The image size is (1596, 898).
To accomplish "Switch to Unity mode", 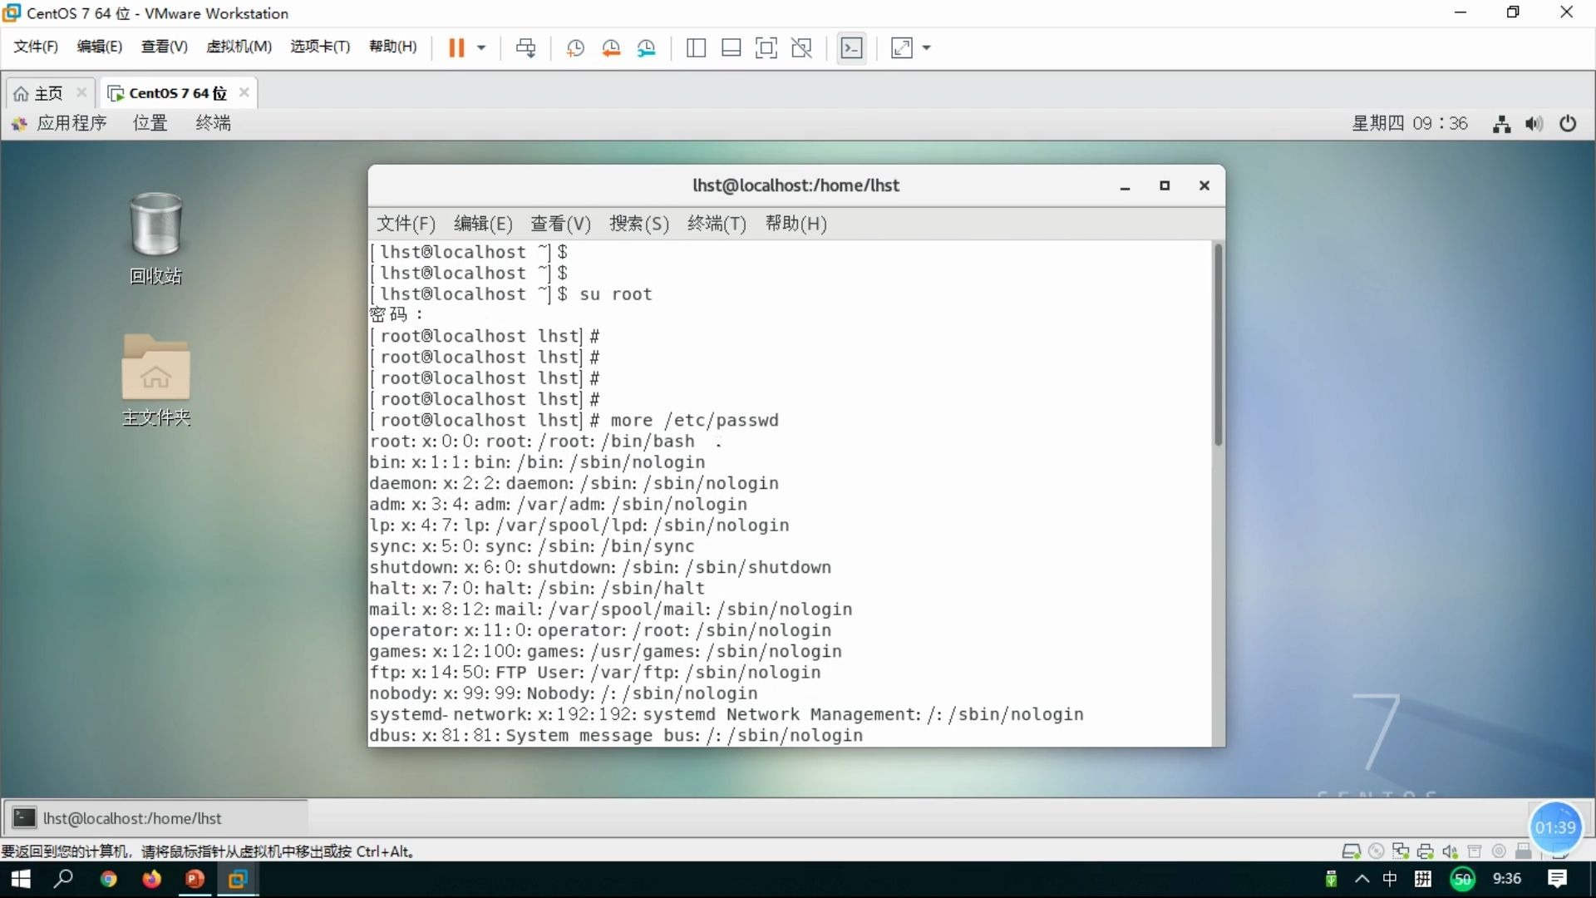I will pyautogui.click(x=801, y=47).
